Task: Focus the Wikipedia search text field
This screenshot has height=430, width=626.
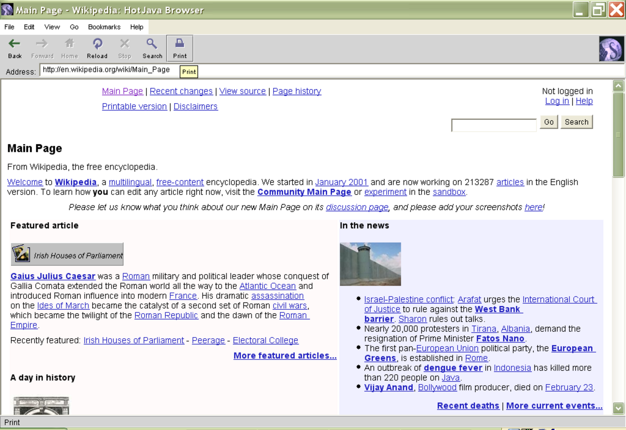Action: click(x=494, y=125)
